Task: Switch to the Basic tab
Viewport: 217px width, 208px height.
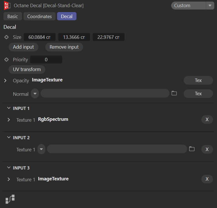Action: pos(13,16)
